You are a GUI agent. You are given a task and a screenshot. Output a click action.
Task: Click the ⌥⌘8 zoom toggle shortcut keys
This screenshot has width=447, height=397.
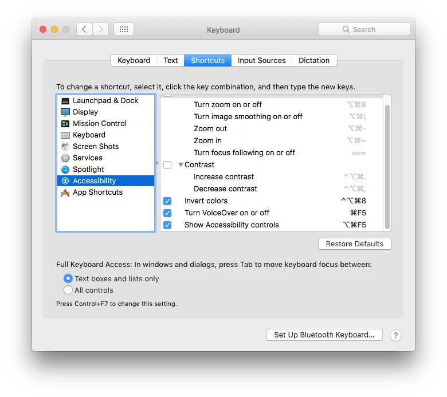(x=356, y=105)
